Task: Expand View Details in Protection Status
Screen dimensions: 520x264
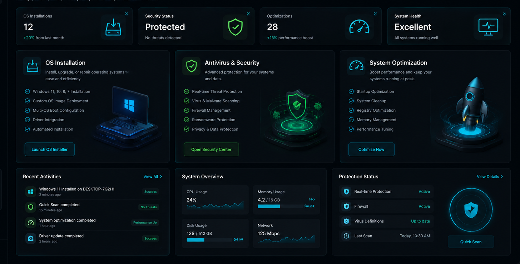Action: pos(490,177)
